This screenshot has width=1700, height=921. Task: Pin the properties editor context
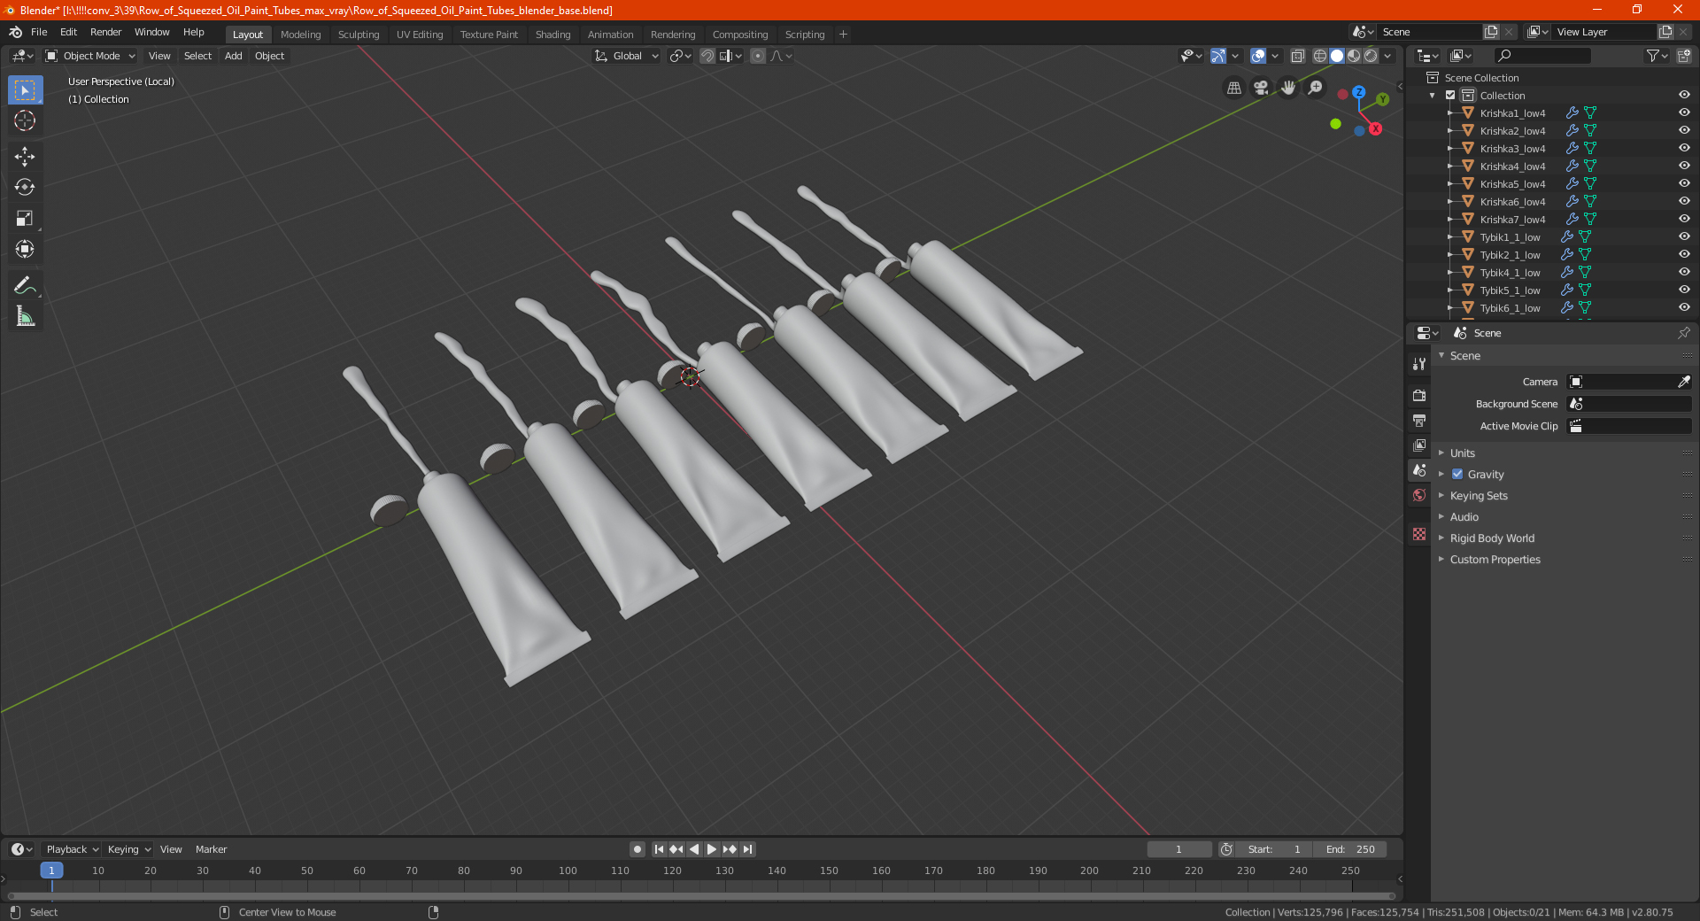coord(1683,333)
